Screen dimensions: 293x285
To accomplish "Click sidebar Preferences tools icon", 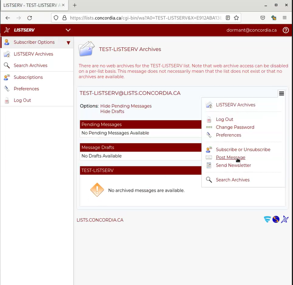I will point(7,89).
